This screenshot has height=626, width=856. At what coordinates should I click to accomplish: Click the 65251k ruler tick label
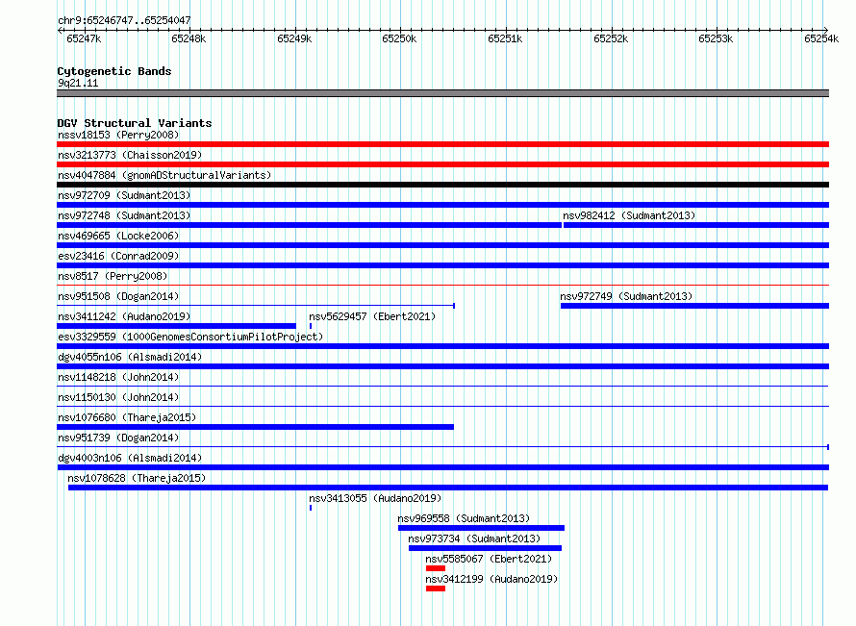506,38
